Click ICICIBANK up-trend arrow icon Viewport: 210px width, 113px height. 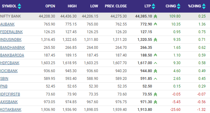(x=155, y=71)
